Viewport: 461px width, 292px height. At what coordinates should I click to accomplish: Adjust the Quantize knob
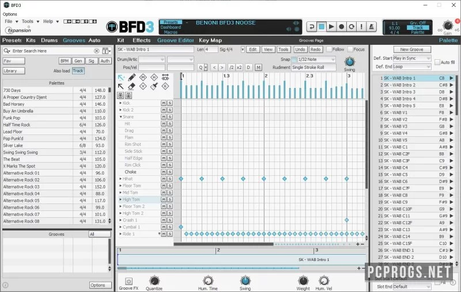pos(154,281)
